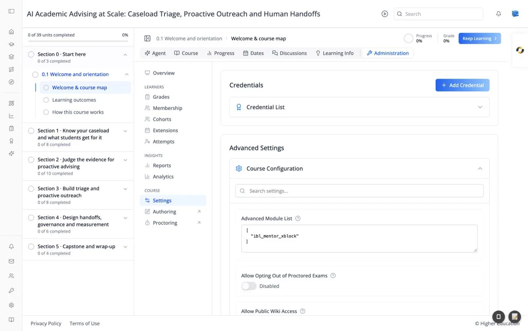Open help for Allow Public Wiki Access
This screenshot has height=331, width=528.
(302, 311)
